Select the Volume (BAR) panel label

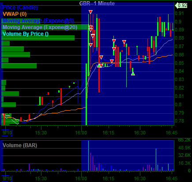[20, 145]
